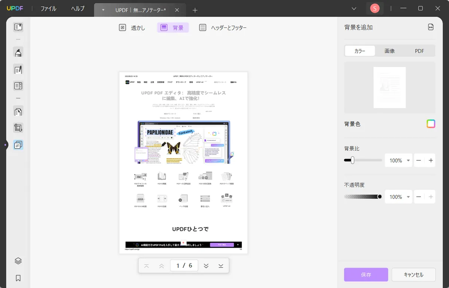Increase 不透明度 with plus button
The width and height of the screenshot is (449, 288).
[x=431, y=197]
